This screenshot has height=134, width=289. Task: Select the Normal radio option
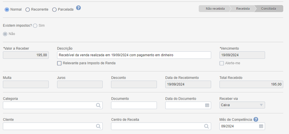click(7, 9)
